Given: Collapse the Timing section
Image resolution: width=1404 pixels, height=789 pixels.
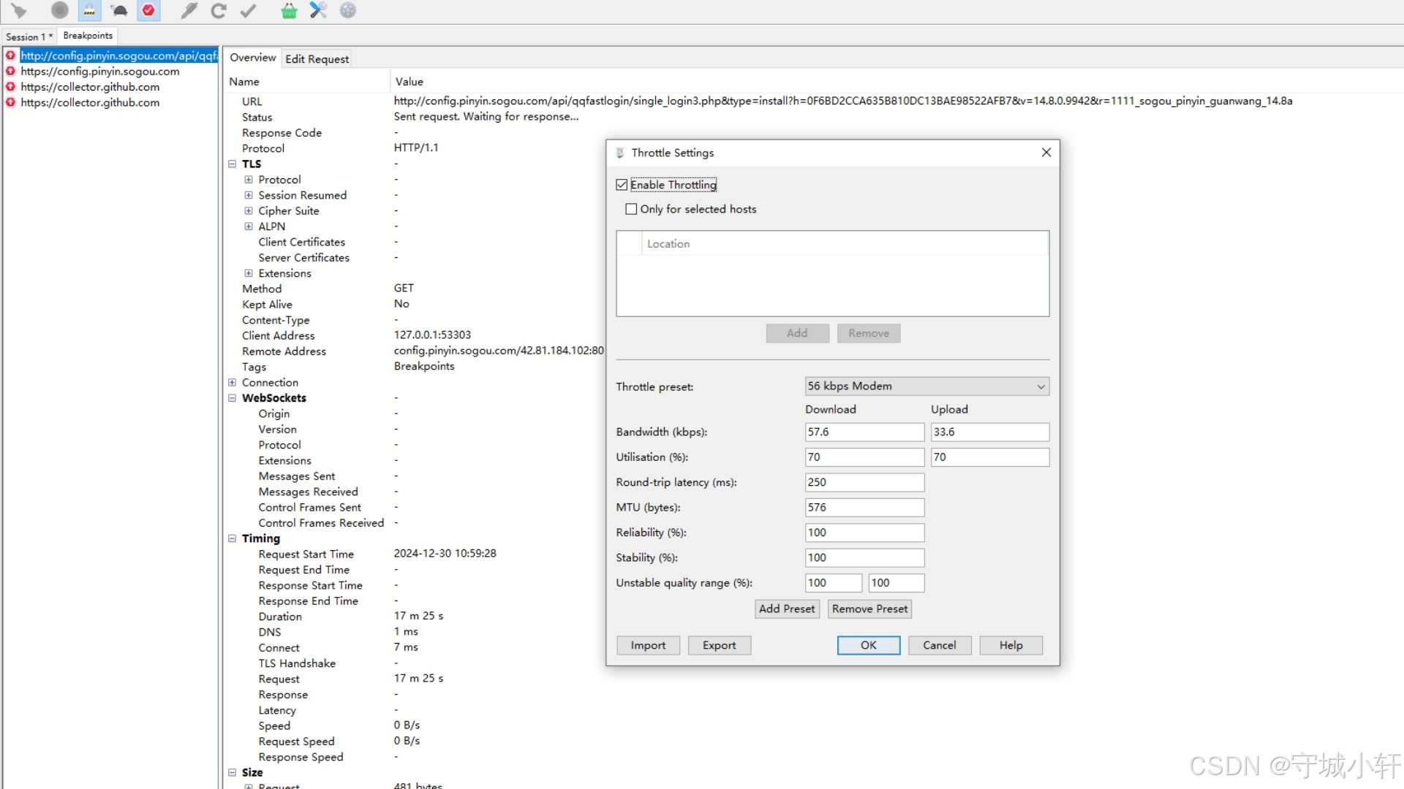Looking at the screenshot, I should [x=232, y=538].
